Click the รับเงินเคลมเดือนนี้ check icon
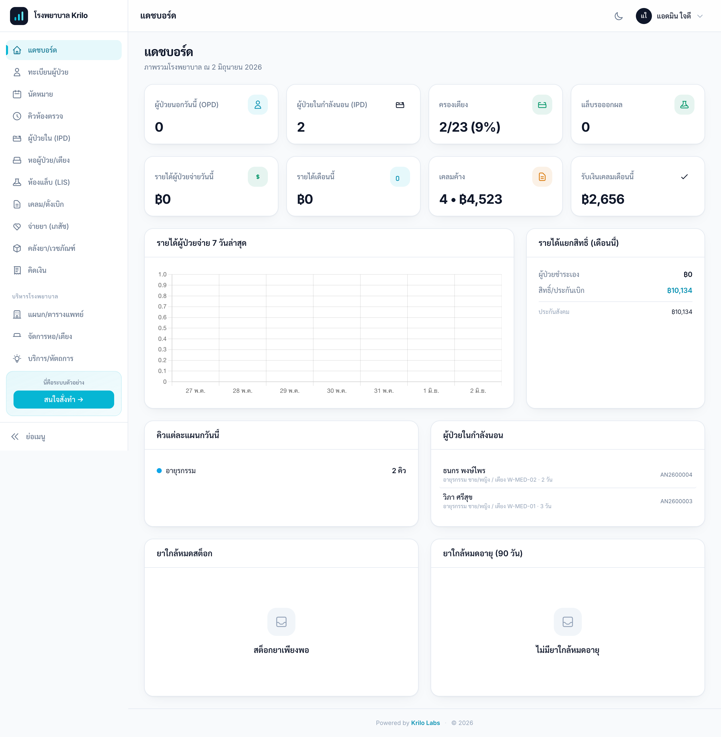This screenshot has height=737, width=721. pyautogui.click(x=684, y=177)
